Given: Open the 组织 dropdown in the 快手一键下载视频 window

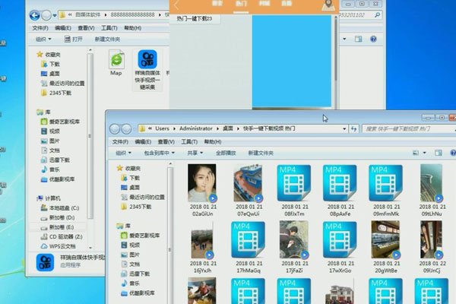Looking at the screenshot, I should pos(123,153).
